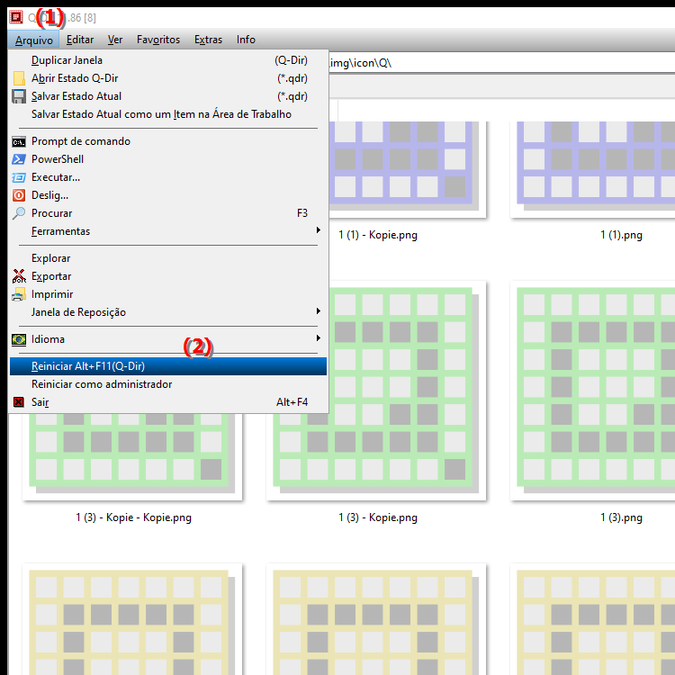Screen dimensions: 675x675
Task: Click the Brazil flag icon for Idioma
Action: click(x=19, y=339)
